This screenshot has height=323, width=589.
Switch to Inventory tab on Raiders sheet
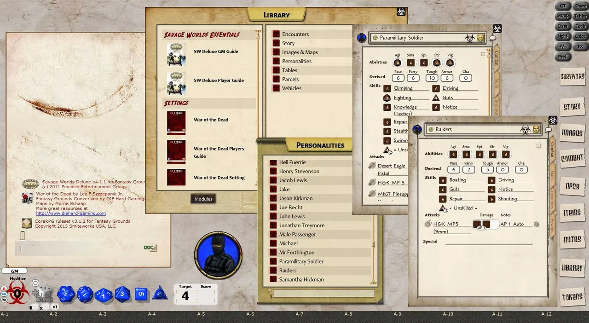552,200
